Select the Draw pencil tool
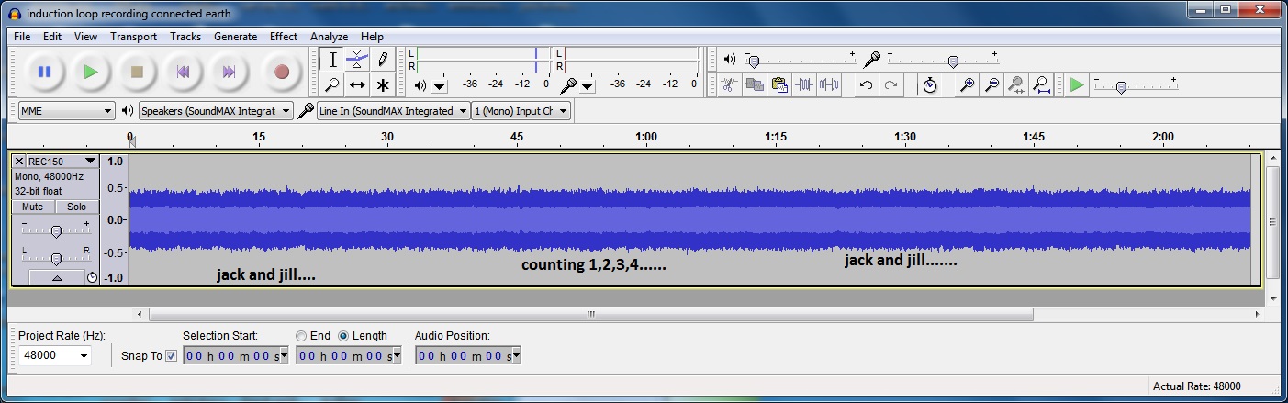Viewport: 1288px width, 403px height. coord(383,60)
